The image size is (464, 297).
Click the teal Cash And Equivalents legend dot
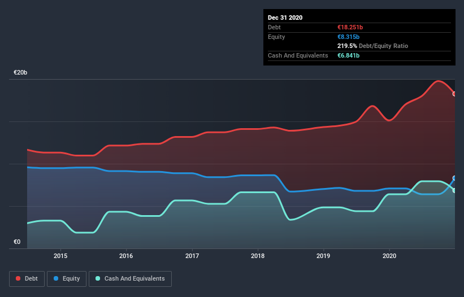pyautogui.click(x=98, y=278)
